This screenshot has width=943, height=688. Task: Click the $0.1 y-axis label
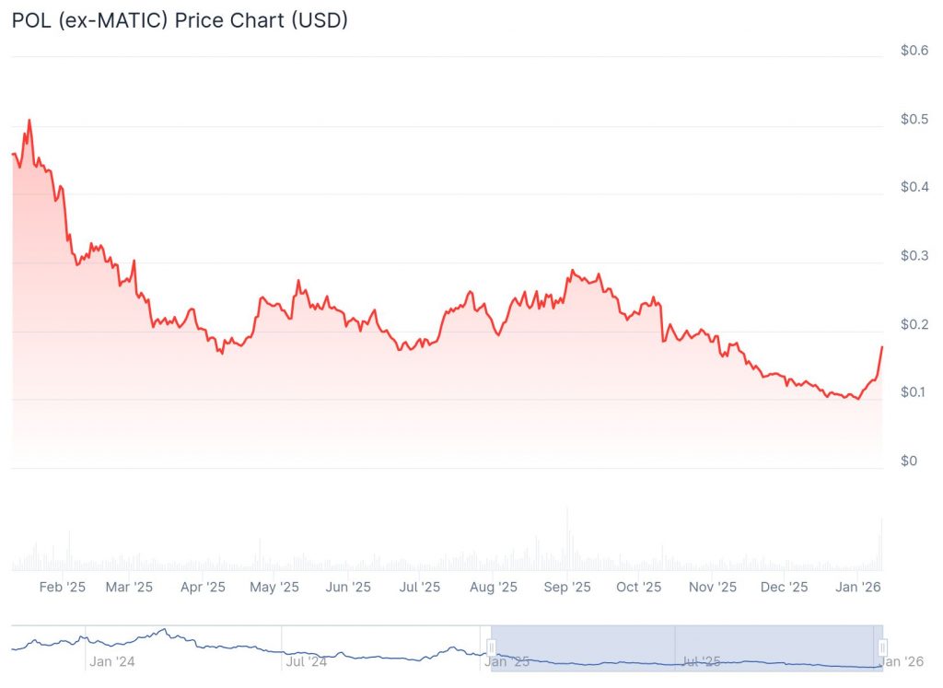[x=914, y=392]
